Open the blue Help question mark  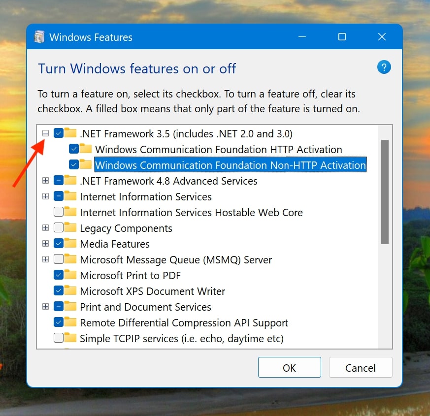384,67
